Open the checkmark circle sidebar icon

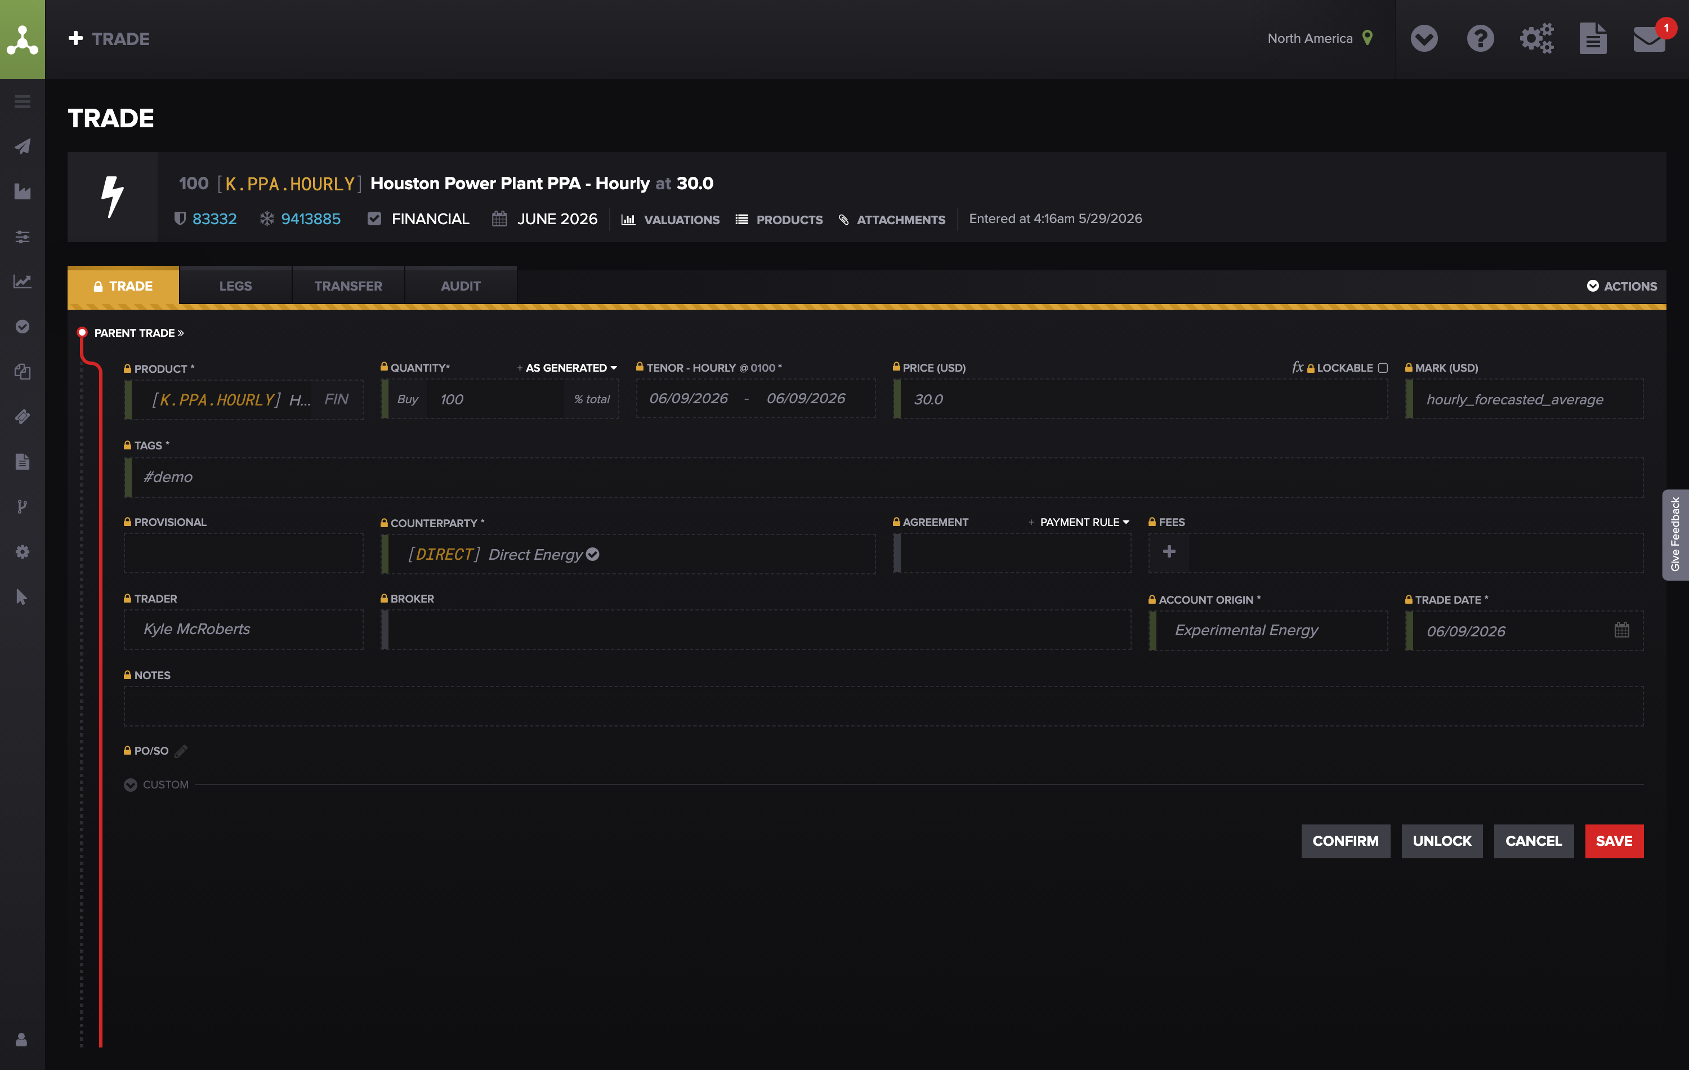[23, 326]
